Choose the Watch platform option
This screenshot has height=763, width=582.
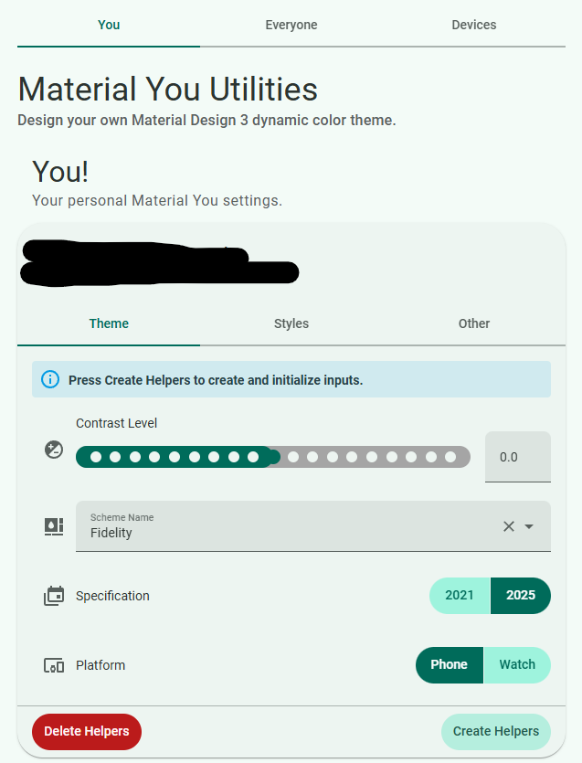point(517,665)
